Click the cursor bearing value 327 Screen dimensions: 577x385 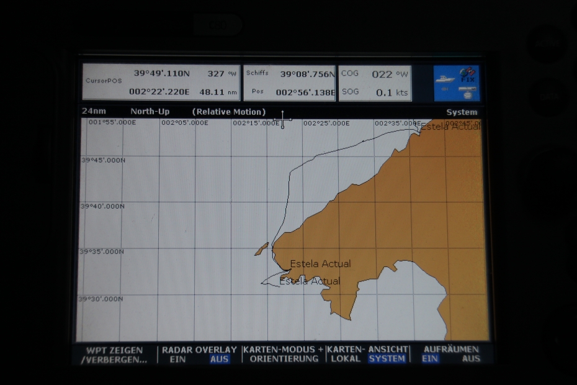coord(216,74)
